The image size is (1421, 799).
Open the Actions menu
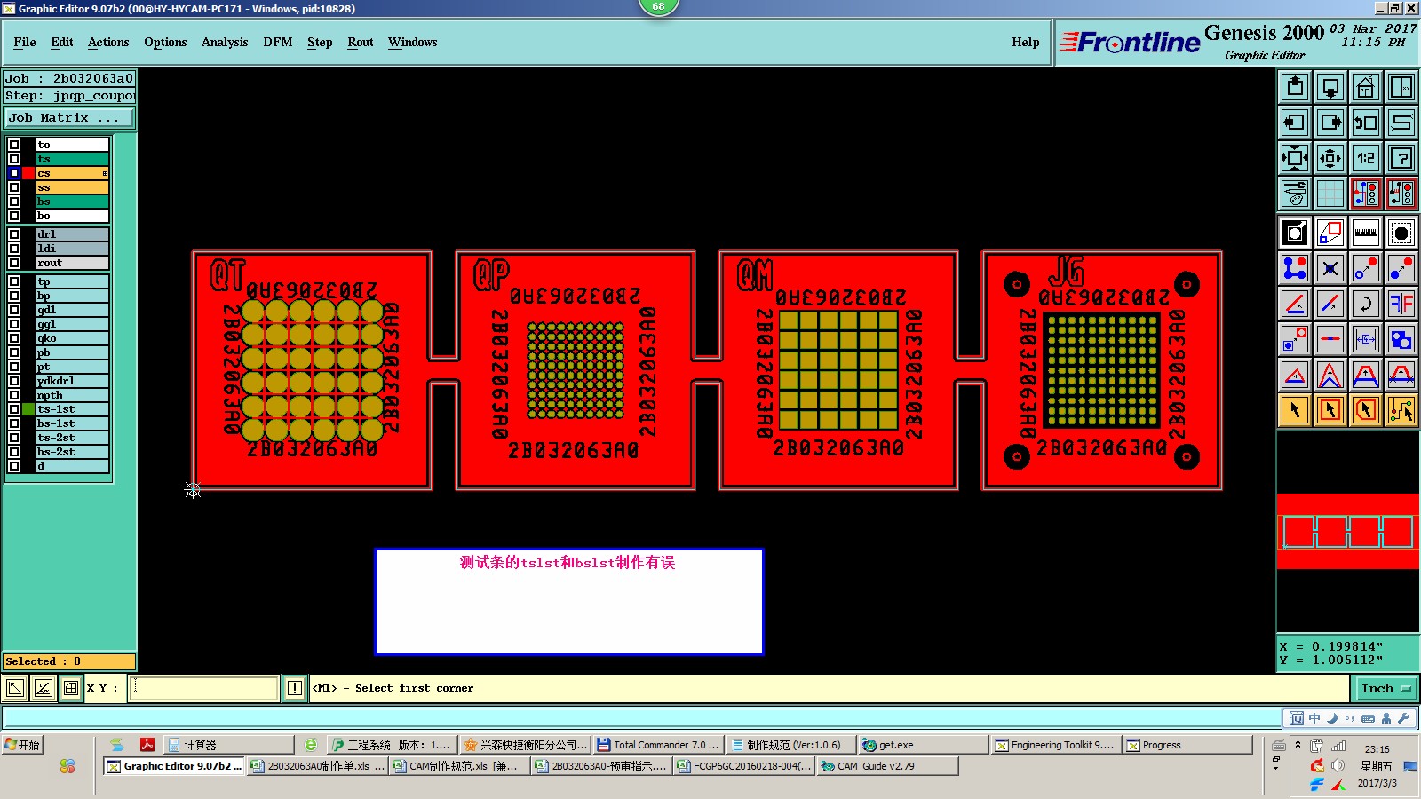pos(108,42)
